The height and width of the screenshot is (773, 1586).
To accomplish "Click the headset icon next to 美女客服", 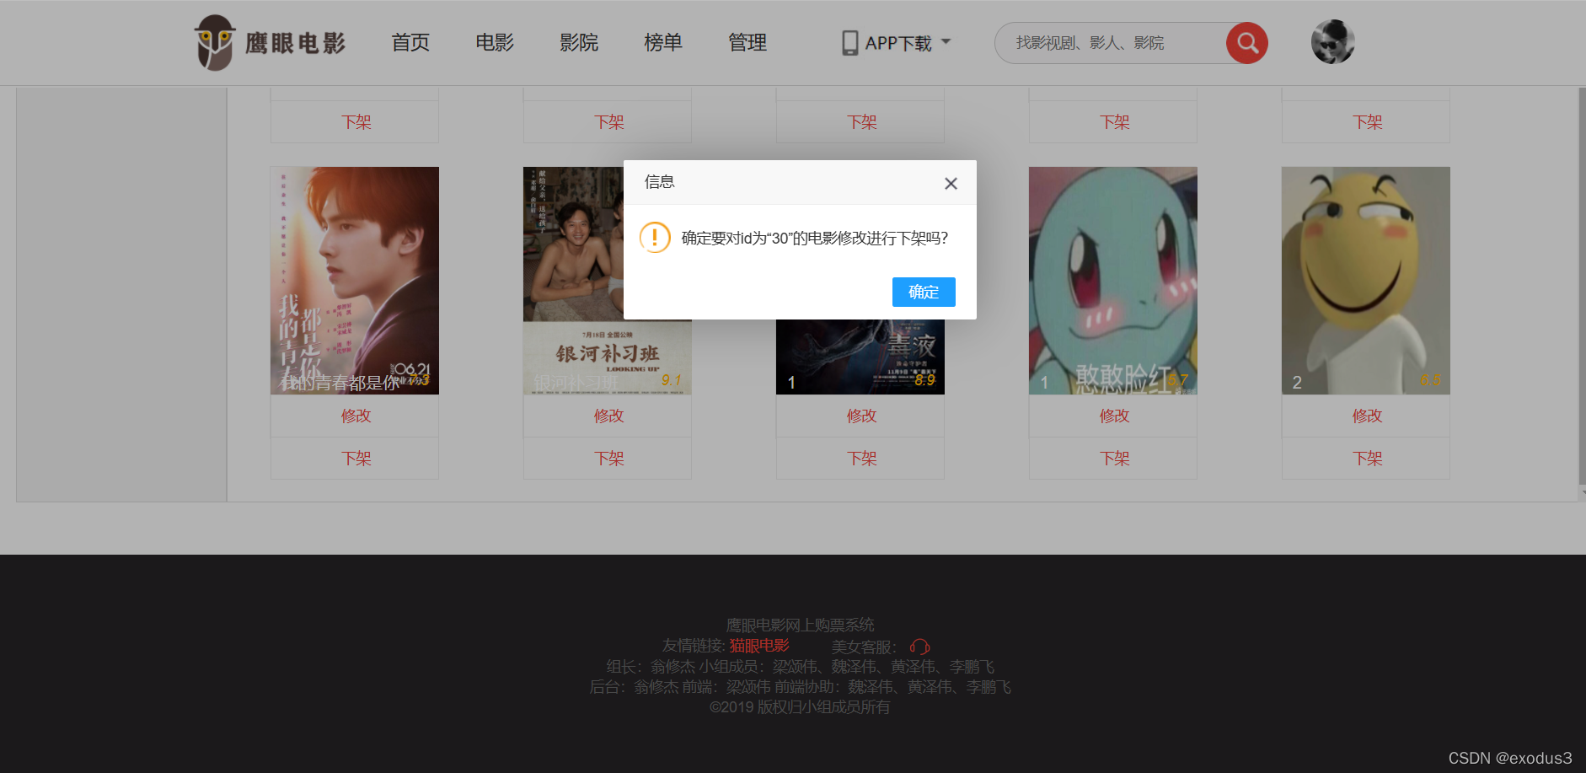I will (x=919, y=647).
